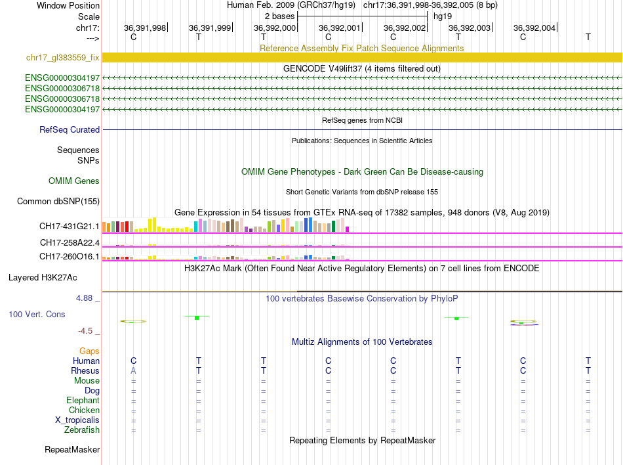The image size is (623, 465).
Task: Click Publications: Sequences in Scientific Articles title
Action: coord(362,141)
